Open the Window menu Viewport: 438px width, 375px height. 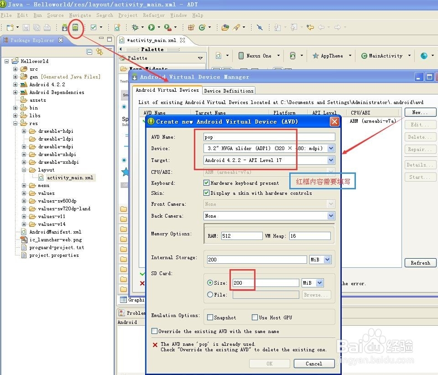click(178, 15)
